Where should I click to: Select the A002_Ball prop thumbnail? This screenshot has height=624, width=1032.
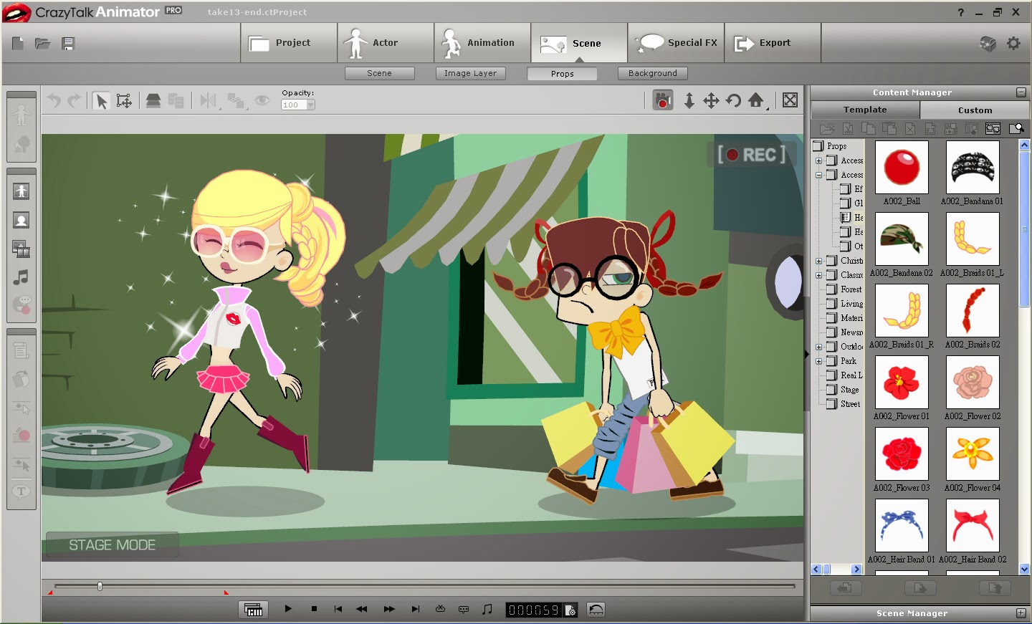[902, 167]
